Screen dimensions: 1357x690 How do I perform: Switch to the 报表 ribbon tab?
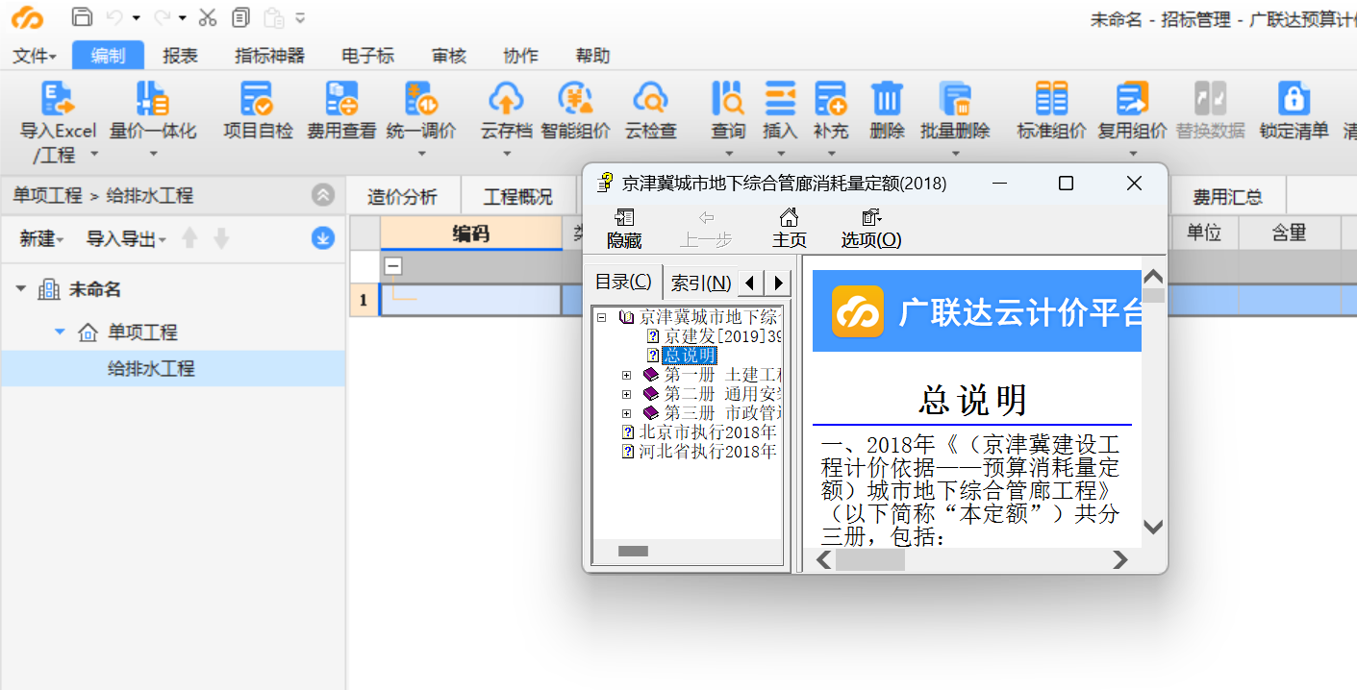coord(180,56)
